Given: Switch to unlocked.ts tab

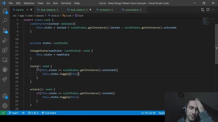Looking at the screenshot, I should (x=131, y=10).
